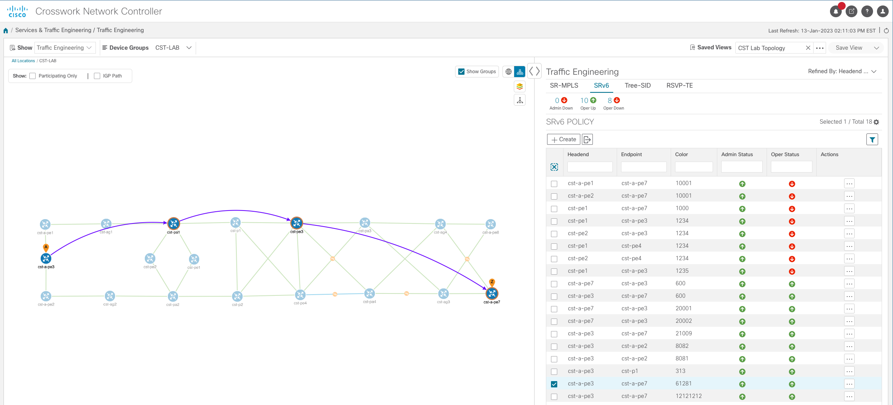Open the notifications bell icon
The image size is (893, 405).
835,12
